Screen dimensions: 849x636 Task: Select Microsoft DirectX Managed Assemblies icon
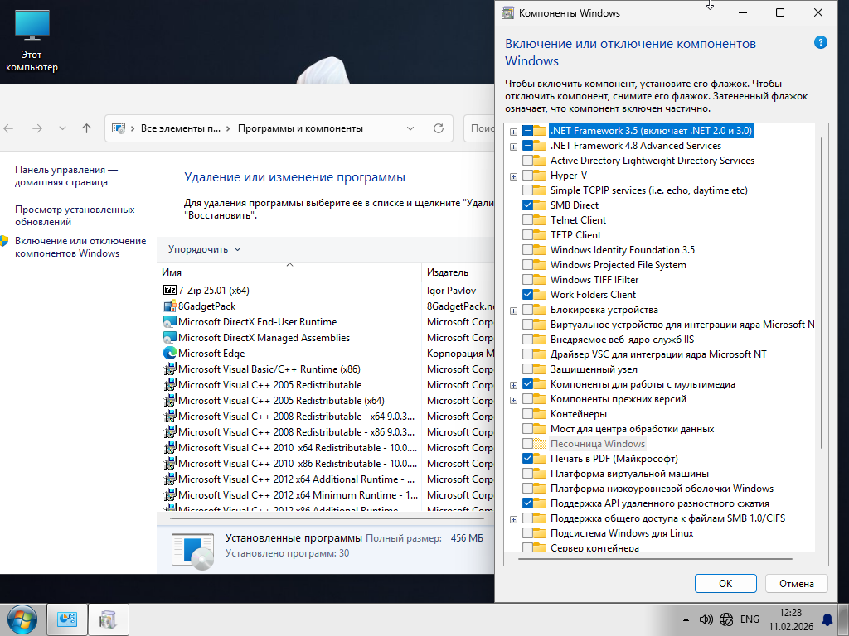(x=170, y=338)
